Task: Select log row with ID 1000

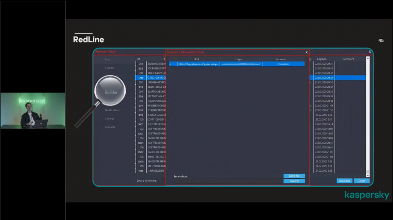Action: pyautogui.click(x=140, y=120)
